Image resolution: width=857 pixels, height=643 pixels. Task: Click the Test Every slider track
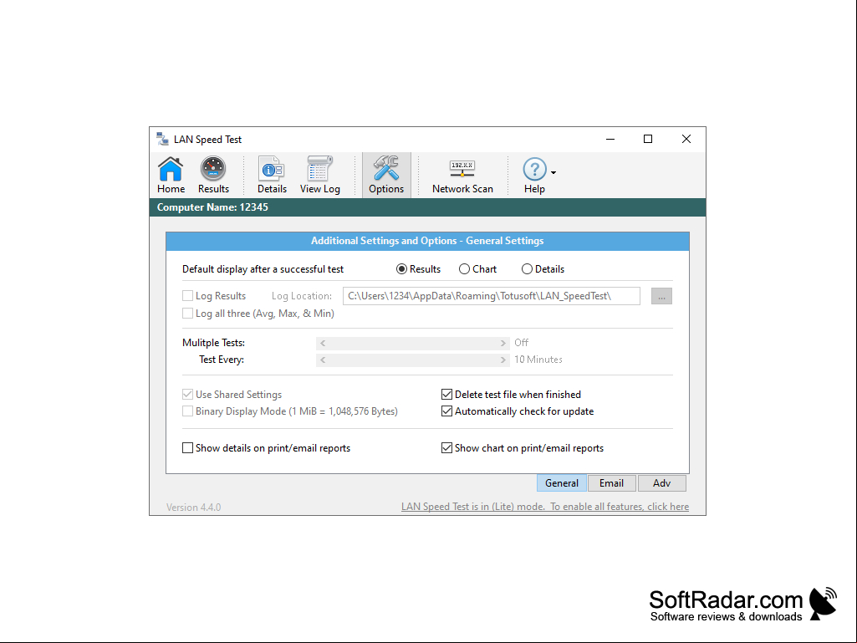pos(413,360)
